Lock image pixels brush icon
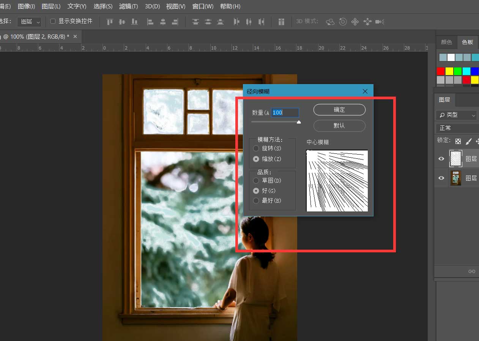The image size is (479, 341). click(469, 141)
